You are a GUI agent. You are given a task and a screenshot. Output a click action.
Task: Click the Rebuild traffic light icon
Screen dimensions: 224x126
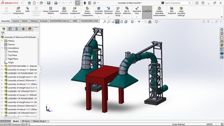tap(85, 3)
